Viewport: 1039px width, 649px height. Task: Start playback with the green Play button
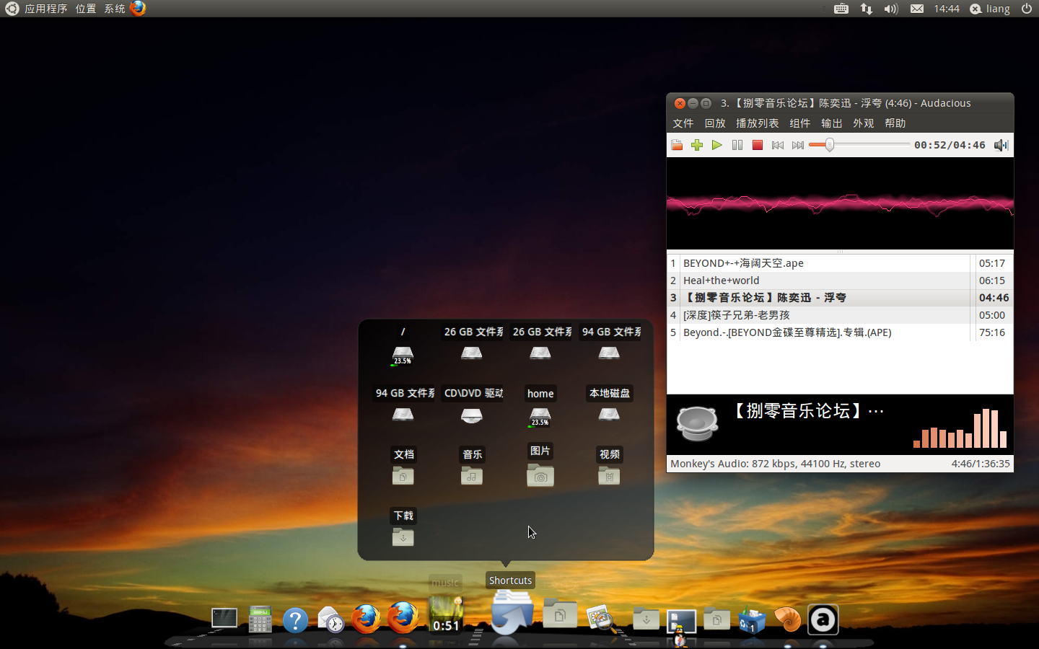point(717,145)
